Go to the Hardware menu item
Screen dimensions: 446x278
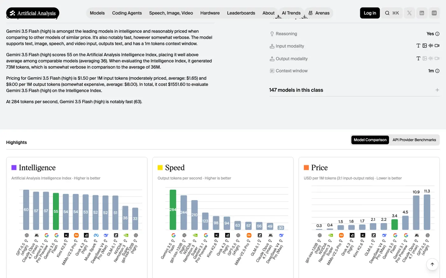210,13
